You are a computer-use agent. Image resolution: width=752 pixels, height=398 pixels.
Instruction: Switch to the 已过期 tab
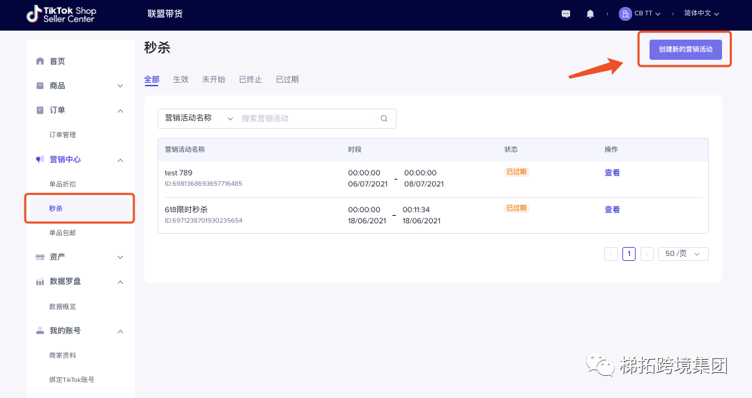click(x=287, y=80)
